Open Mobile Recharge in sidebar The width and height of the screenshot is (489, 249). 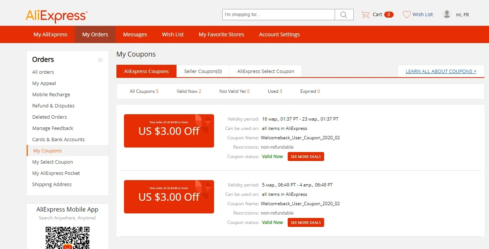tap(51, 94)
